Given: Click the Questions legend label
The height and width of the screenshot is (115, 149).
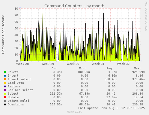Looking at the screenshot, I should point(16,104).
